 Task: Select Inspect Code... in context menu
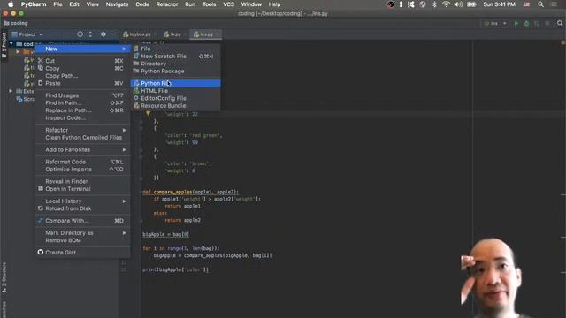pyautogui.click(x=83, y=117)
